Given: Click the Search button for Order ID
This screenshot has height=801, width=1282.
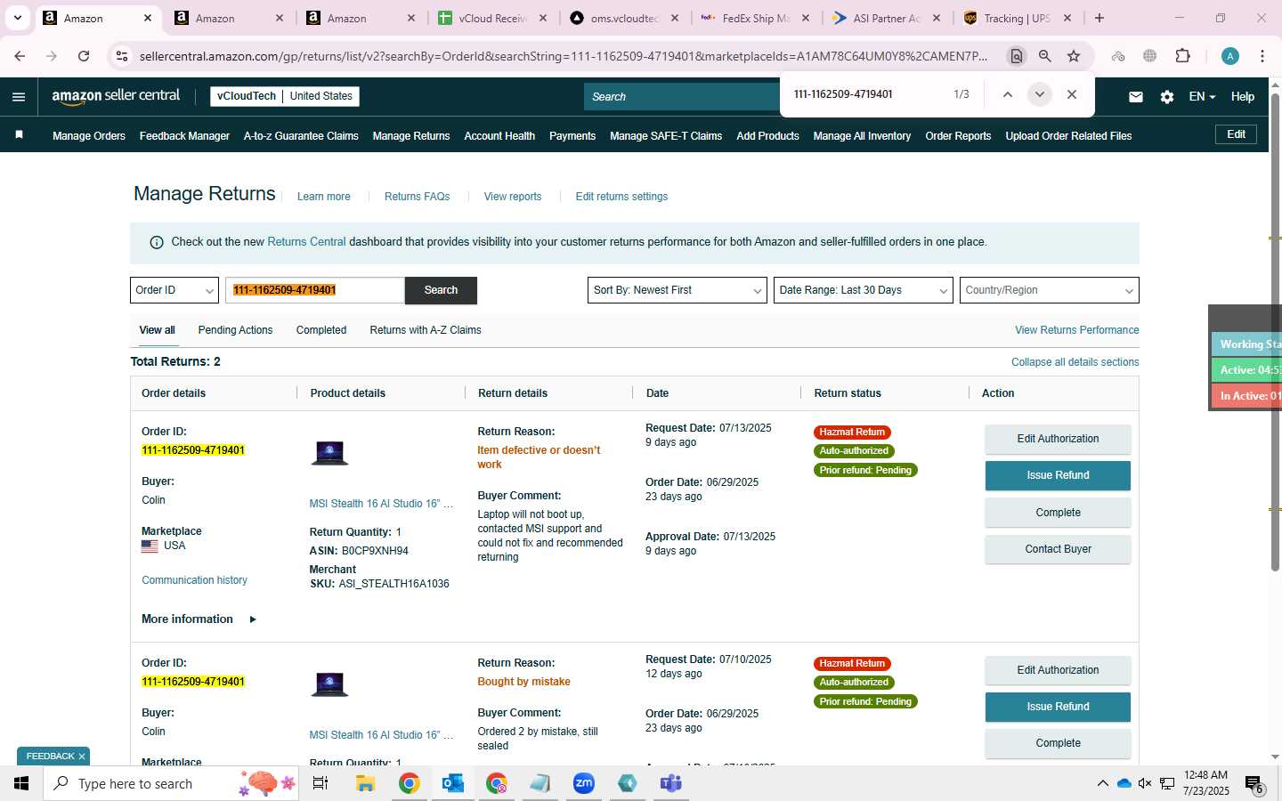Looking at the screenshot, I should 441,290.
